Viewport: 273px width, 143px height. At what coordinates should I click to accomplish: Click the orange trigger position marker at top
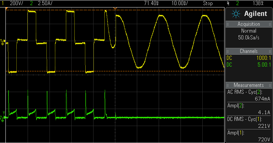115,8
